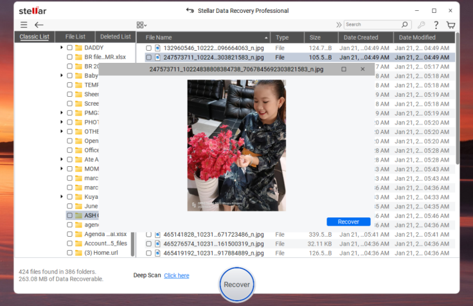
Task: Click the Search input field
Action: 371,25
